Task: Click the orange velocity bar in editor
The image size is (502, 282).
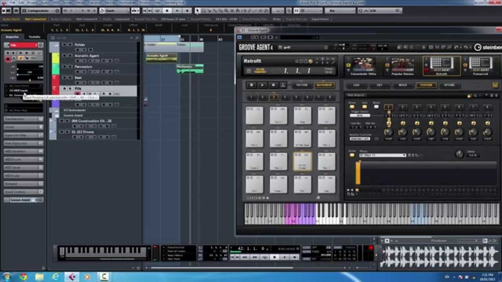Action: tap(358, 173)
